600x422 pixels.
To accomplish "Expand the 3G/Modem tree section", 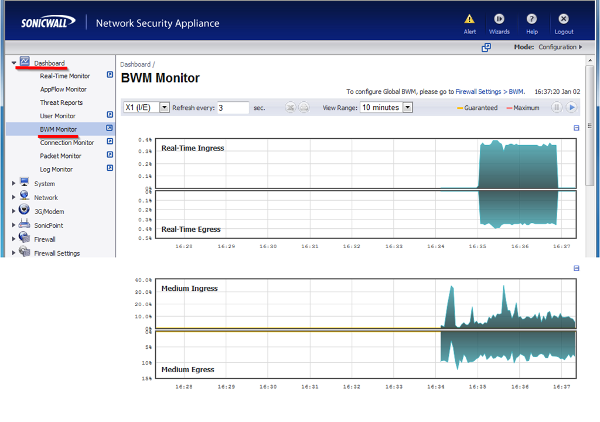I will coord(14,211).
